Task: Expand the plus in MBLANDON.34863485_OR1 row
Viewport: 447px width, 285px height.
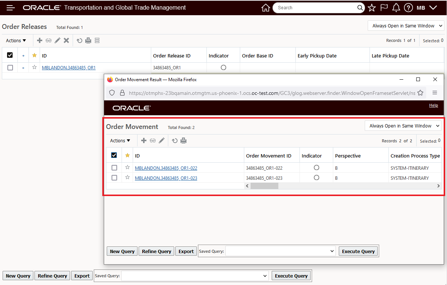Action: click(x=23, y=67)
